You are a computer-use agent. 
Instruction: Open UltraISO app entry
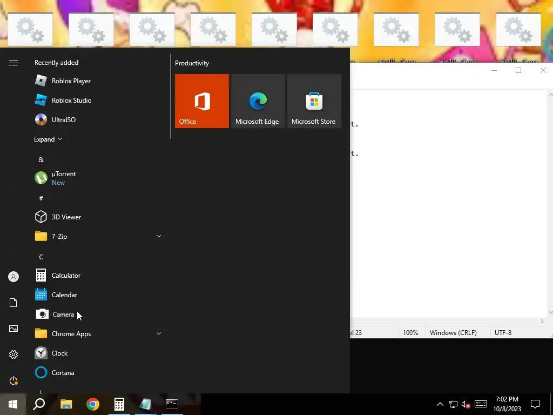pyautogui.click(x=98, y=119)
